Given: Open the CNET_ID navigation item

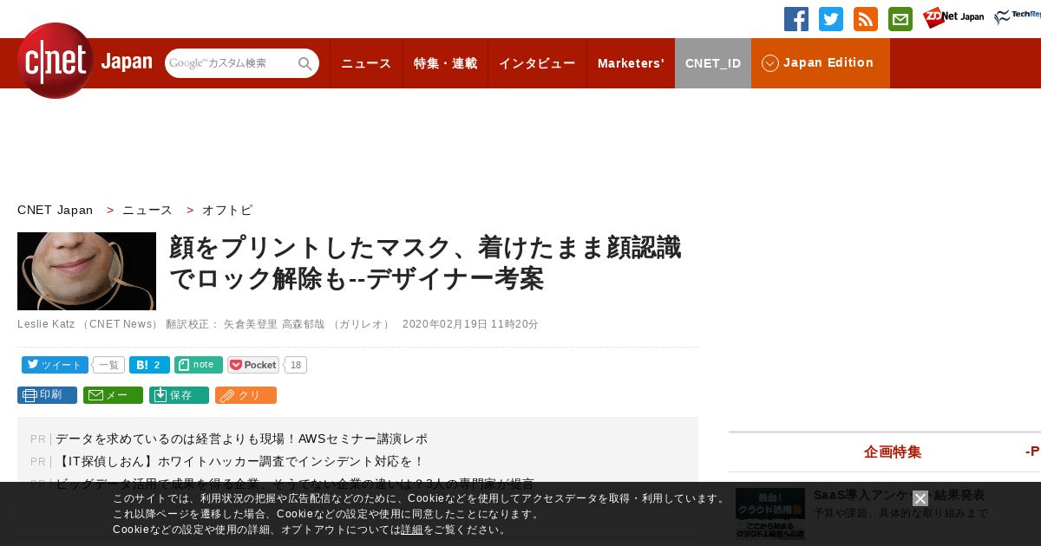Looking at the screenshot, I should (x=713, y=63).
